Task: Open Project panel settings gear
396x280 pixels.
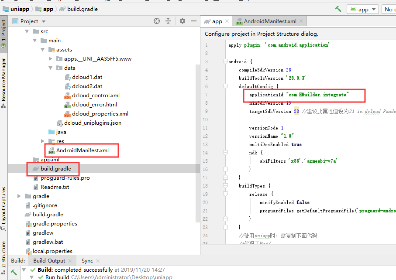Action: tap(183, 21)
